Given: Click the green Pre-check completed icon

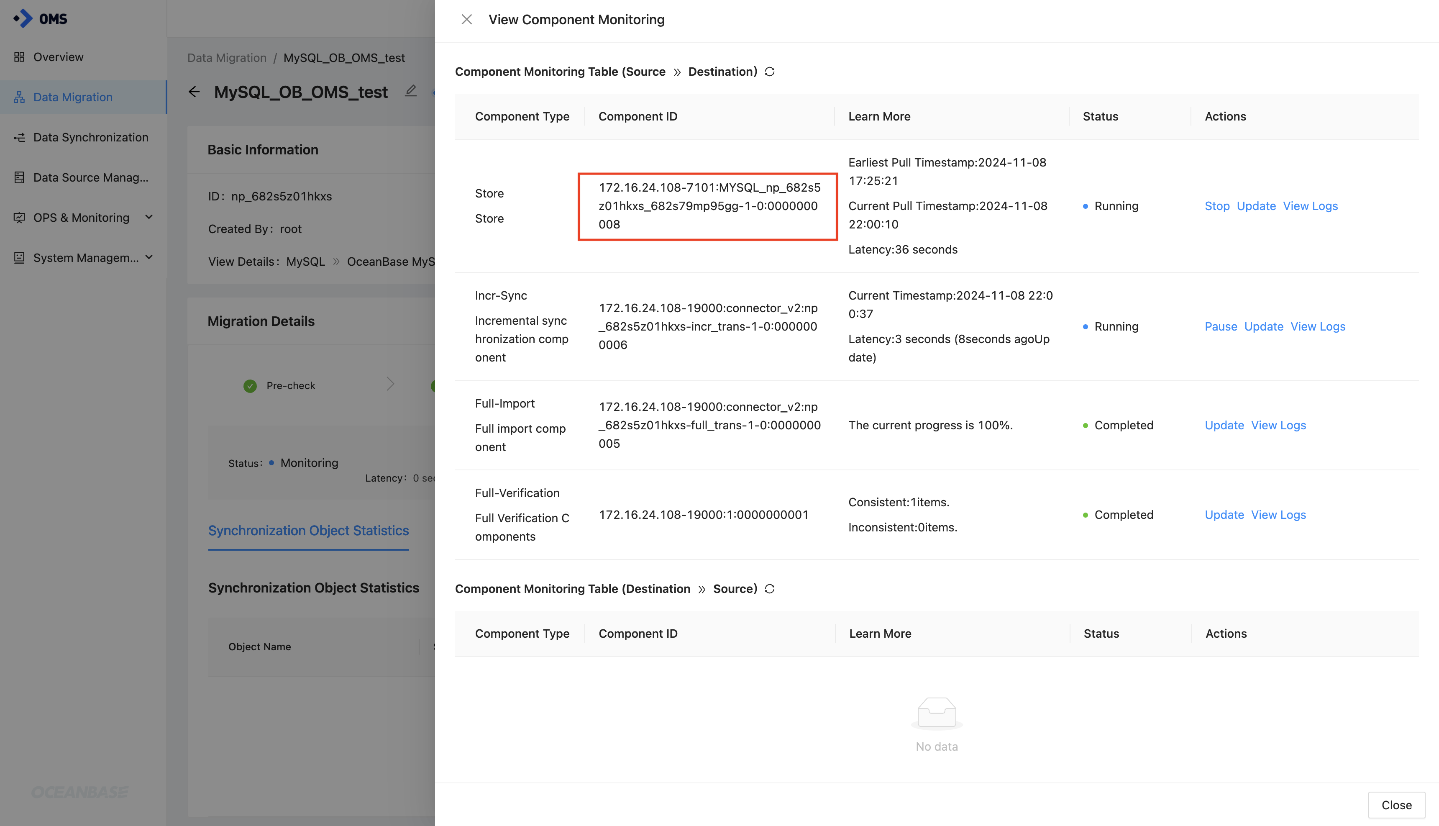Looking at the screenshot, I should pyautogui.click(x=250, y=386).
